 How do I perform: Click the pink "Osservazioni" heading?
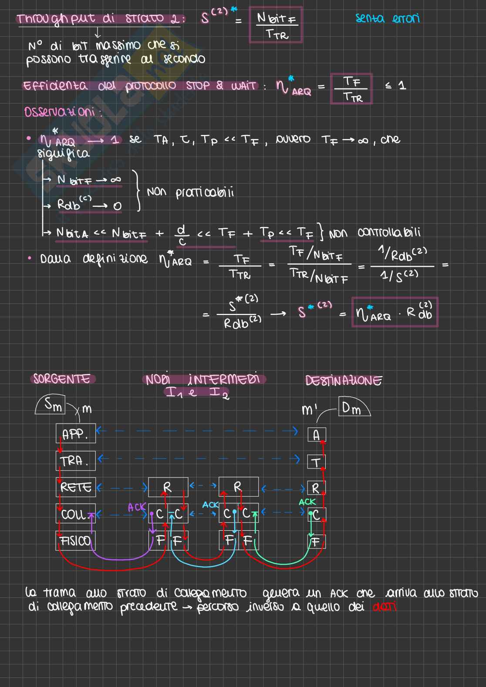coord(62,112)
